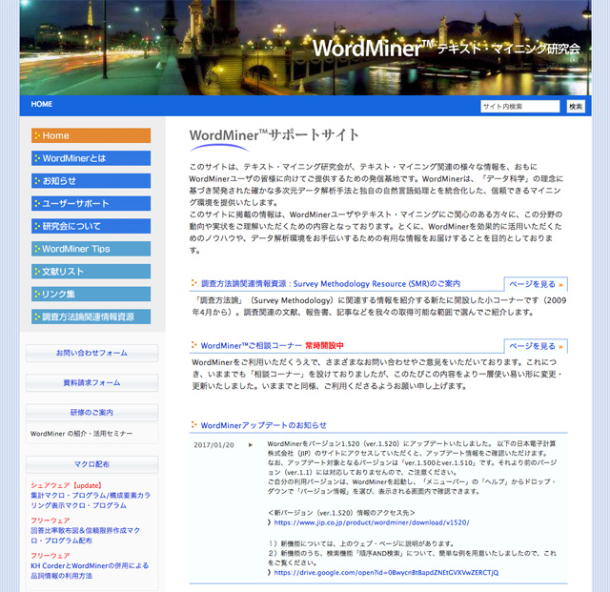
Task: Focus the サイト内検索 search field
Action: [x=519, y=106]
